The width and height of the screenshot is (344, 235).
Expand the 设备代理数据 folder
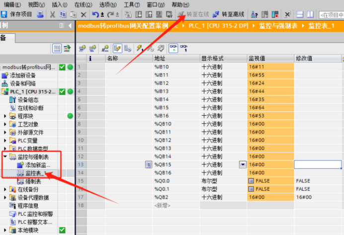coord(5,198)
